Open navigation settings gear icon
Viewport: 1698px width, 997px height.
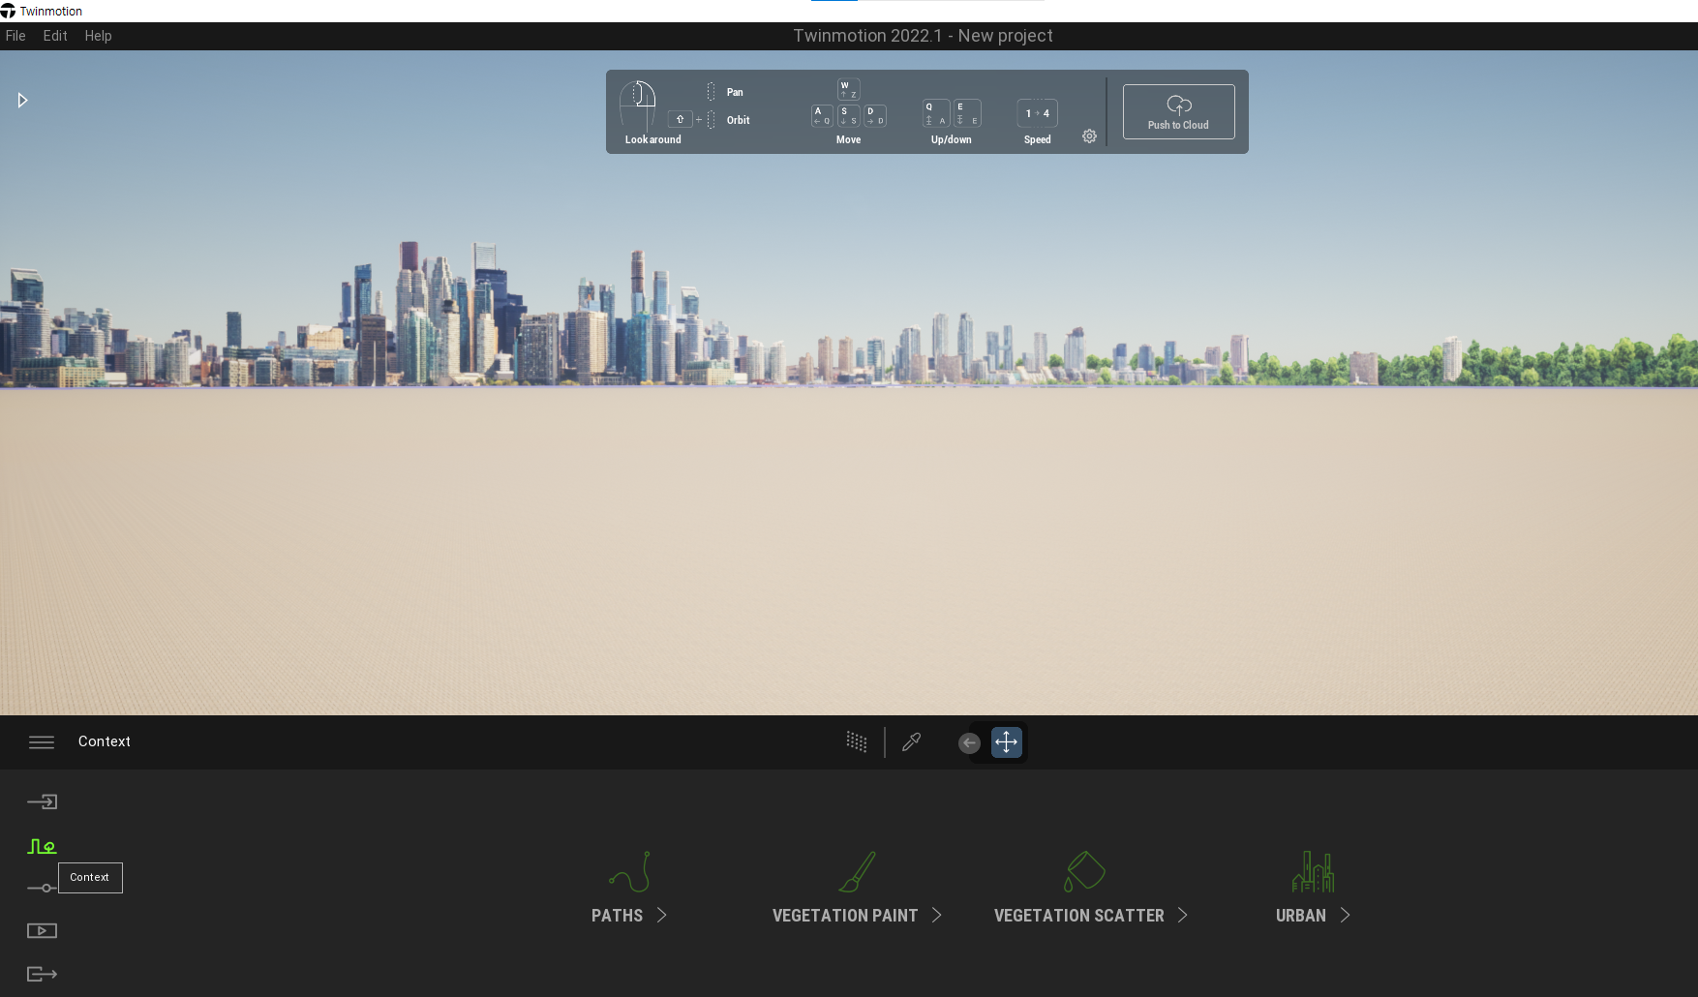point(1089,136)
